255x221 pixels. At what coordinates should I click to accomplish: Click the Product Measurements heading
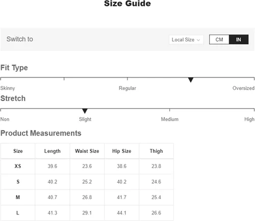[41, 133]
